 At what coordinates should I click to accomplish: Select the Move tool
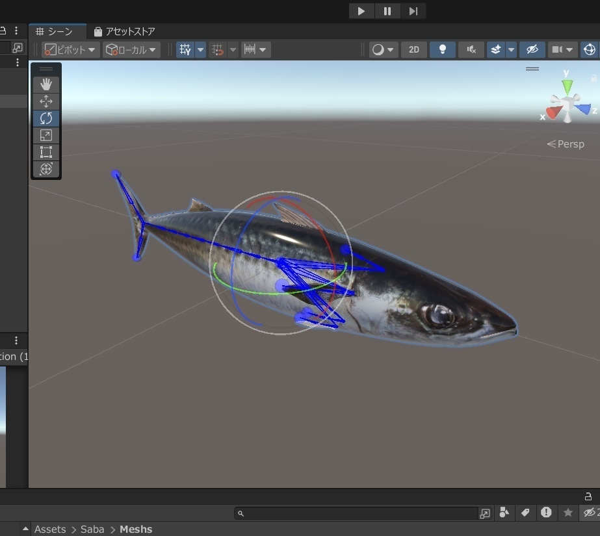click(x=46, y=101)
